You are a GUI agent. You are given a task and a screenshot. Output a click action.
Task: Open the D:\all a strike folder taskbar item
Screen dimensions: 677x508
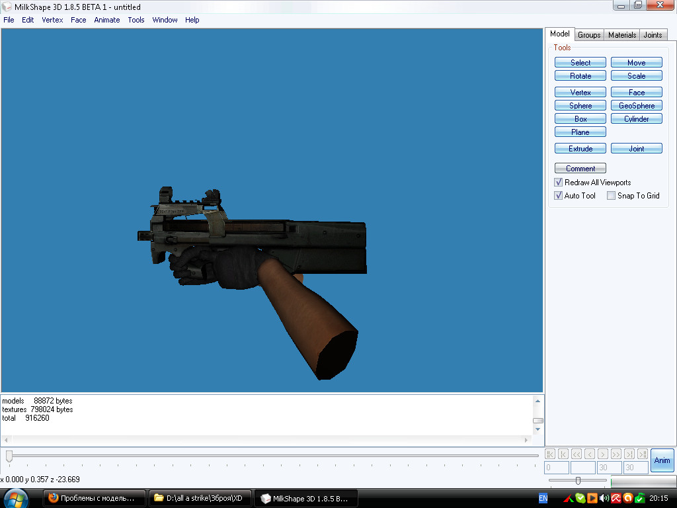coord(200,498)
